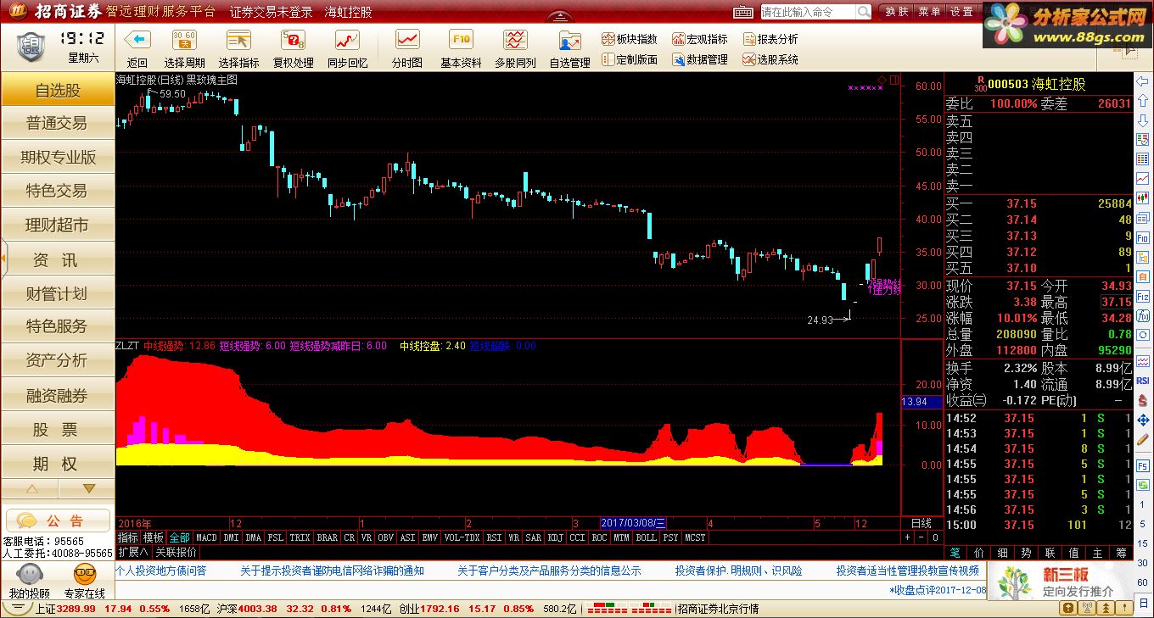The width and height of the screenshot is (1154, 618).
Task: Open 设置 settings
Action: tap(961, 12)
